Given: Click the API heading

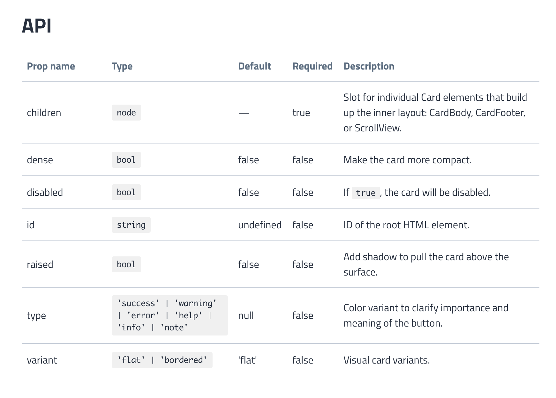Looking at the screenshot, I should click(37, 26).
